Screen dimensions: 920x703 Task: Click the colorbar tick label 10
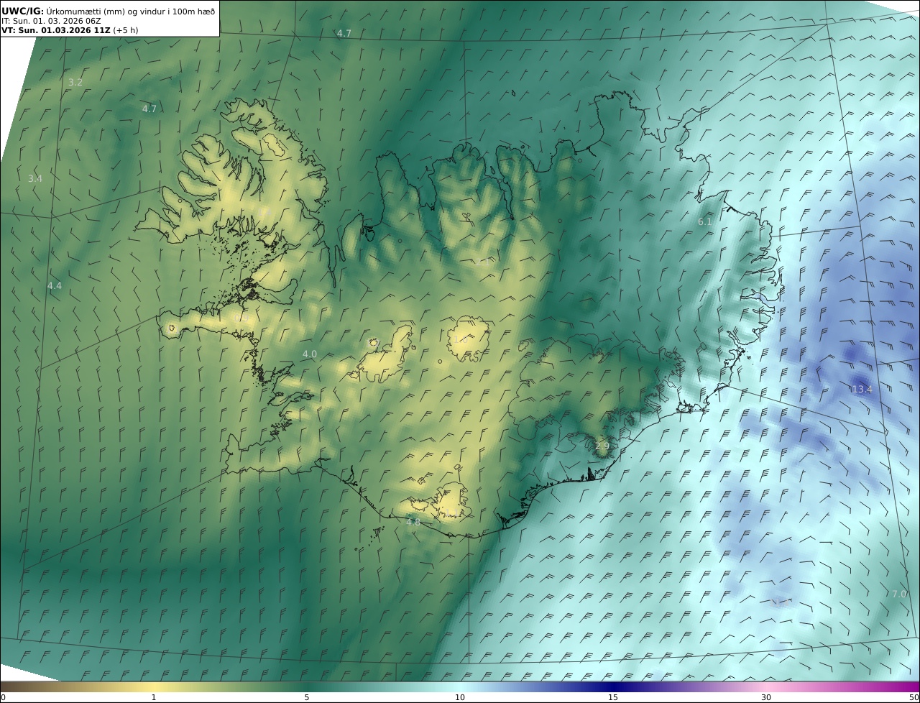(x=460, y=697)
